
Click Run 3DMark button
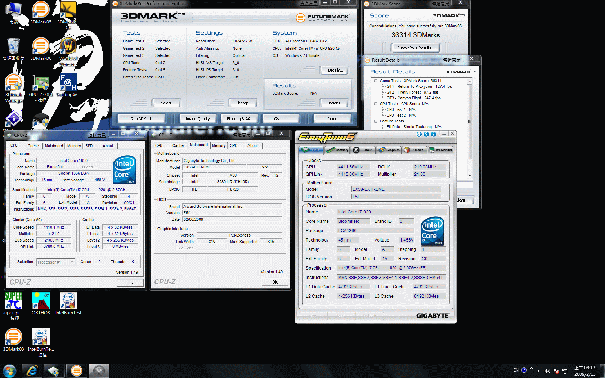click(142, 119)
